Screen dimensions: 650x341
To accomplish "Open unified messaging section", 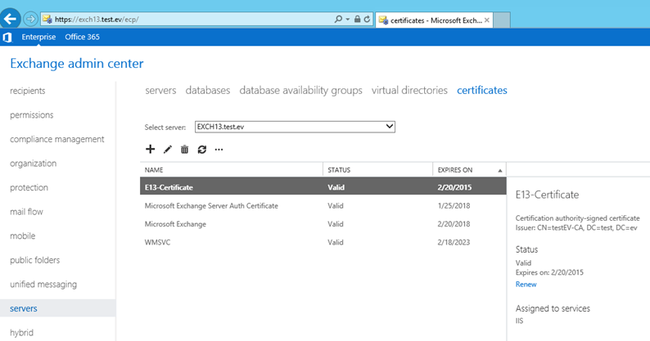I will click(x=43, y=285).
